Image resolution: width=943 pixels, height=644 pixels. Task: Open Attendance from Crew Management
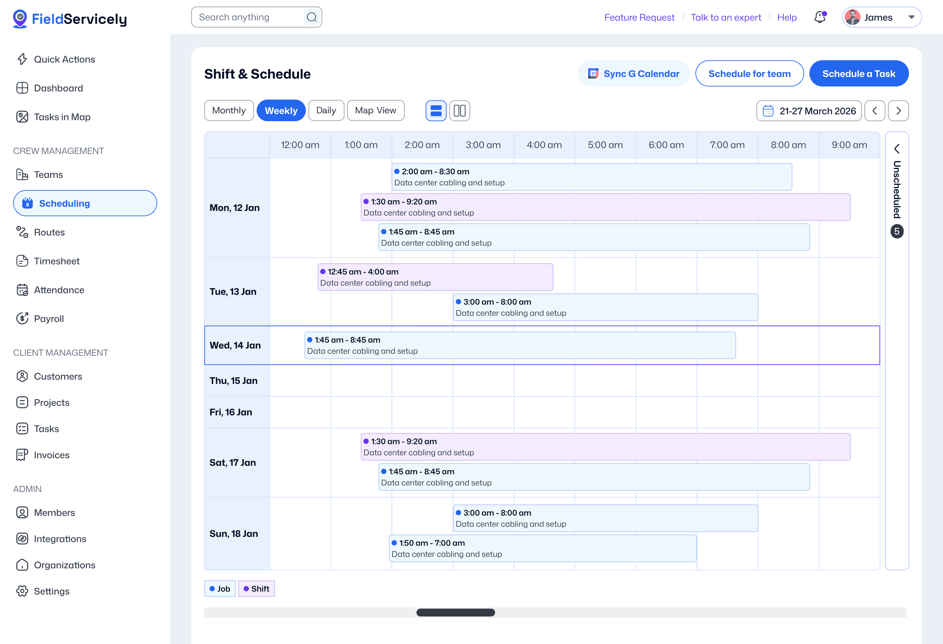[x=59, y=290]
